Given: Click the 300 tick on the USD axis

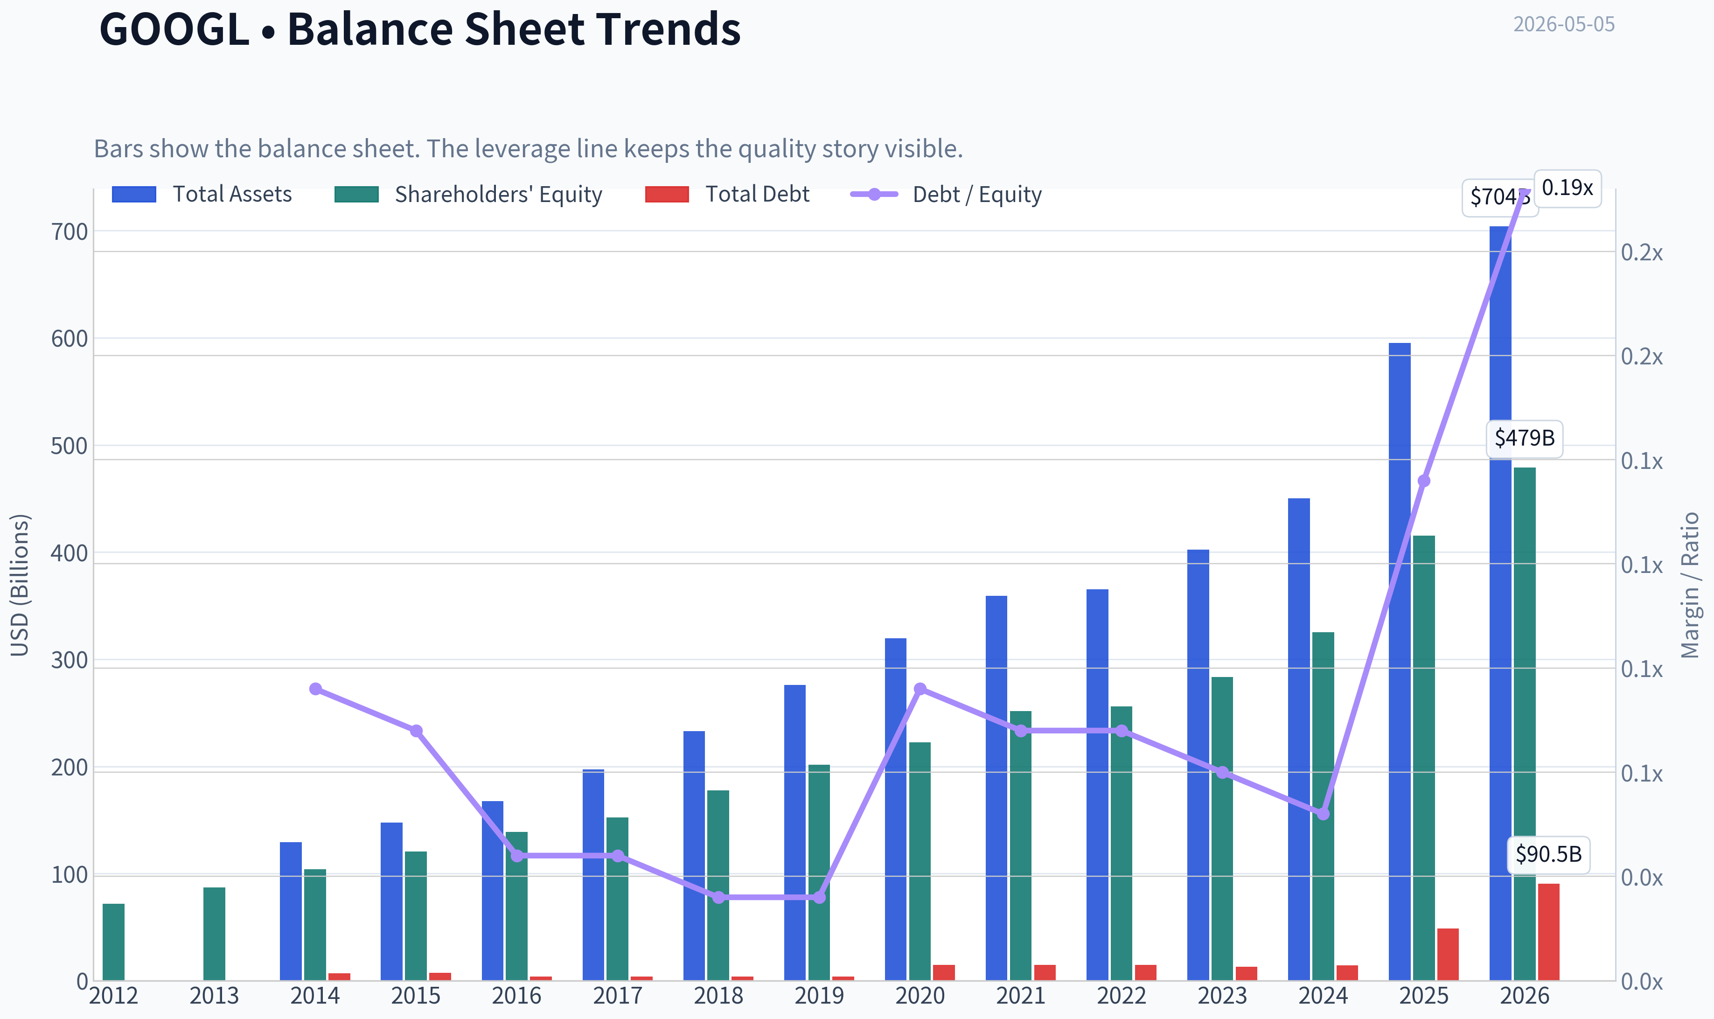Looking at the screenshot, I should (70, 661).
